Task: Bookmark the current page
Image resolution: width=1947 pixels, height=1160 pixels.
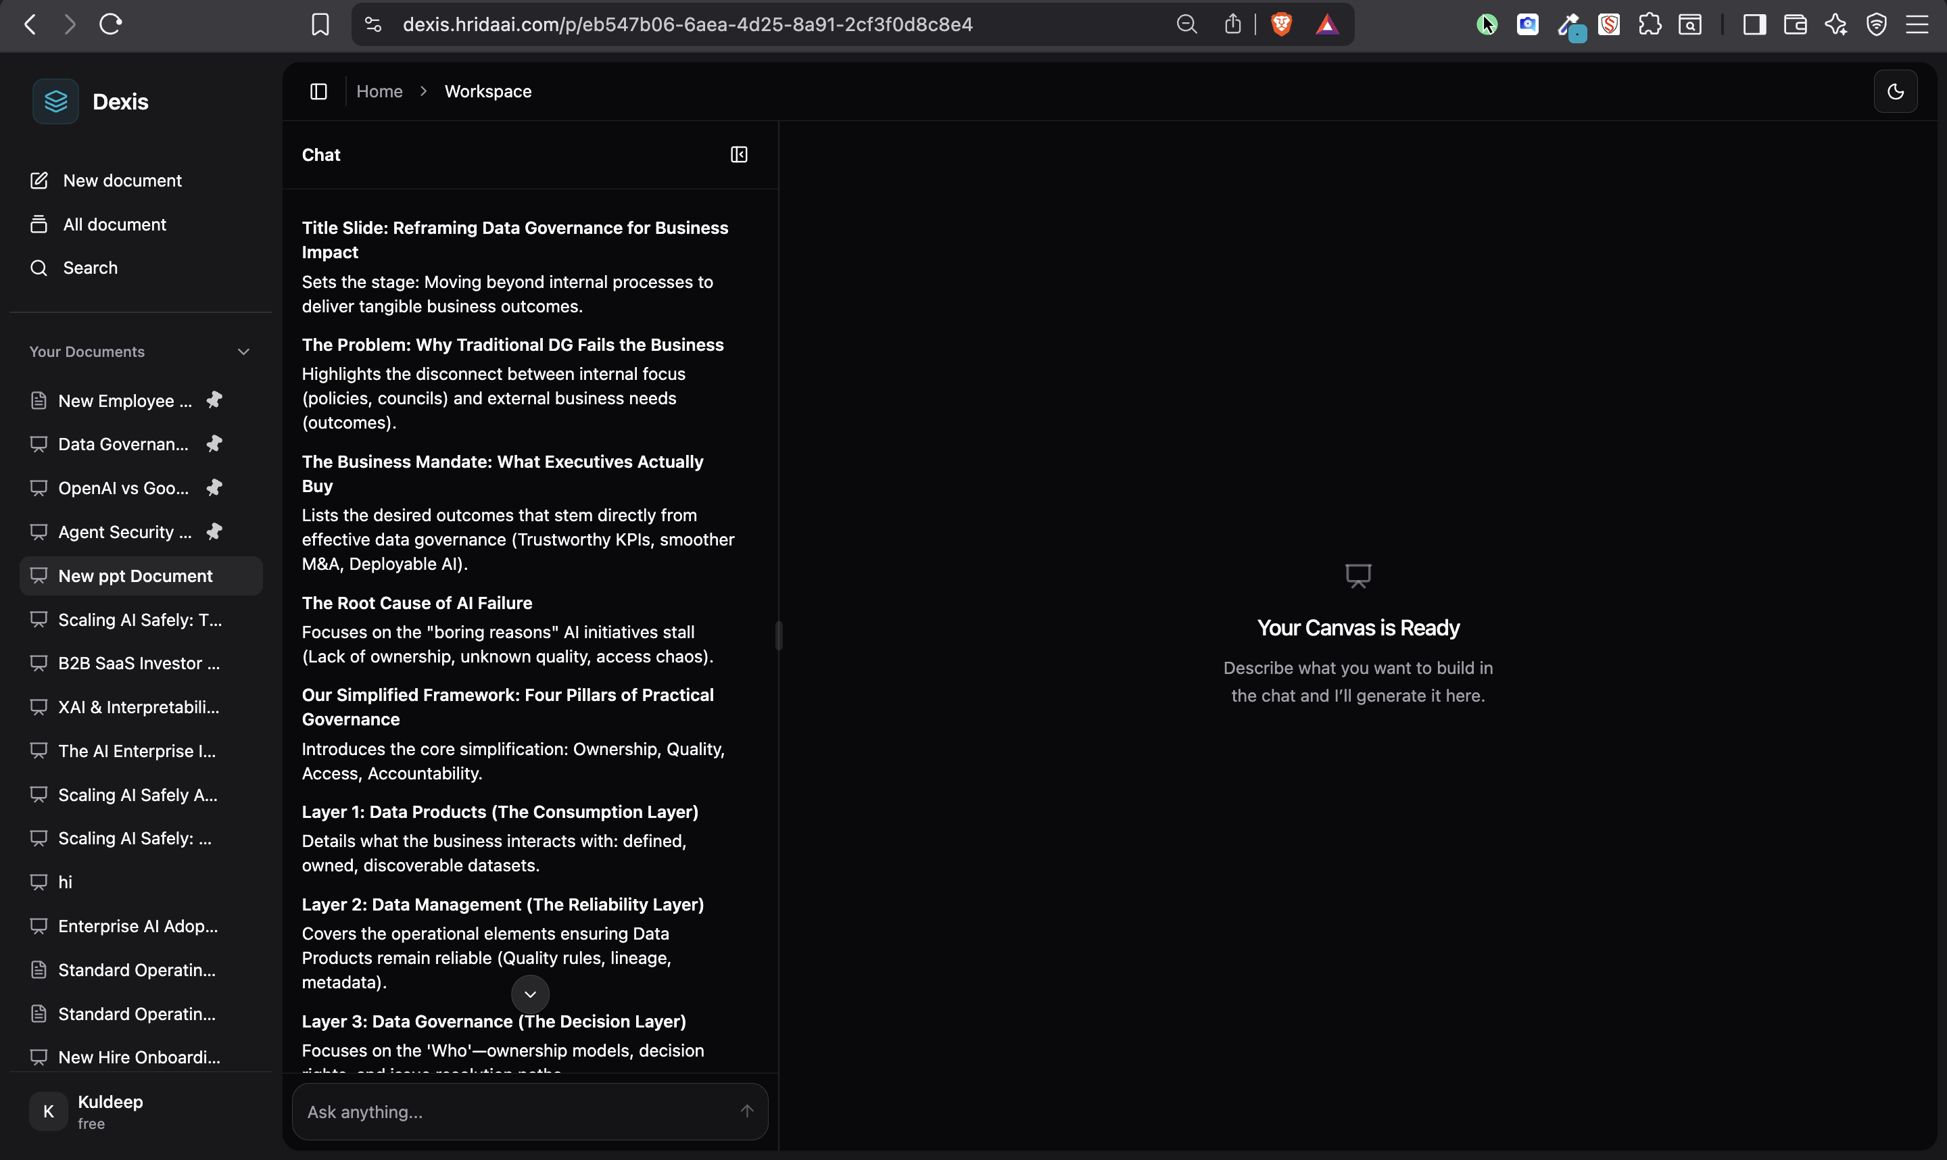Action: point(320,24)
